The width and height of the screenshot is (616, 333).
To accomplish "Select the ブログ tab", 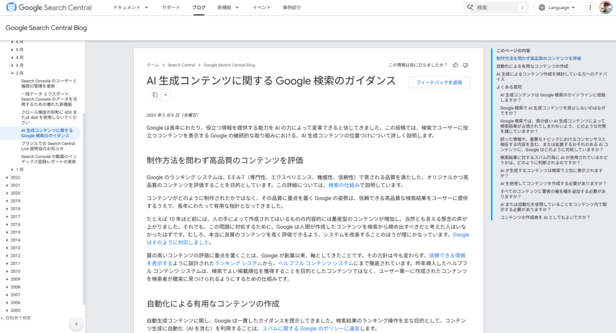I will (199, 7).
